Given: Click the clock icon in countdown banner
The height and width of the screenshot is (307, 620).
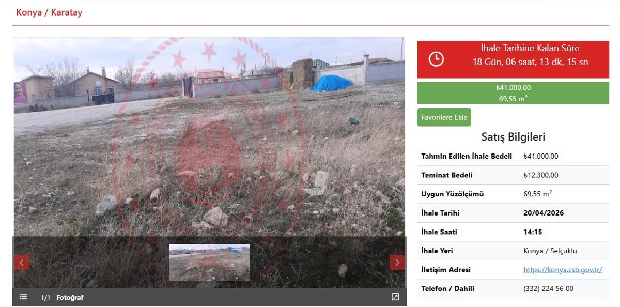Looking at the screenshot, I should point(436,59).
